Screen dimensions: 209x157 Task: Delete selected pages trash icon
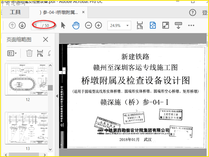click(x=29, y=53)
